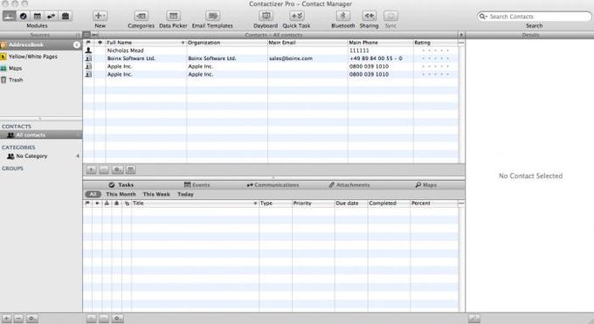Switch to the Attachments tab
Image resolution: width=594 pixels, height=324 pixels.
[349, 185]
